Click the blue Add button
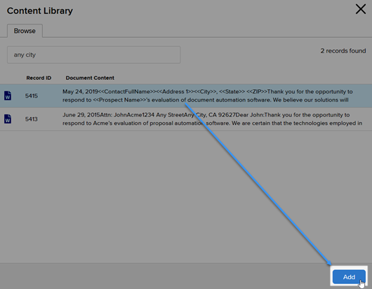372x289 pixels. [349, 276]
